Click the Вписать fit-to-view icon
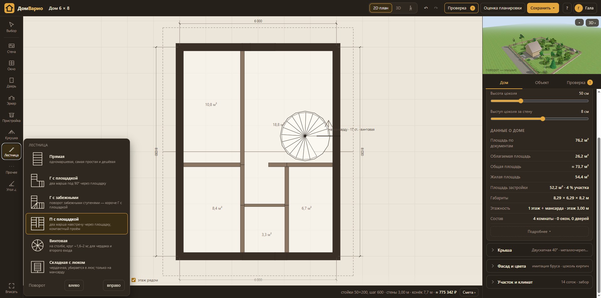The width and height of the screenshot is (601, 298). (x=11, y=288)
